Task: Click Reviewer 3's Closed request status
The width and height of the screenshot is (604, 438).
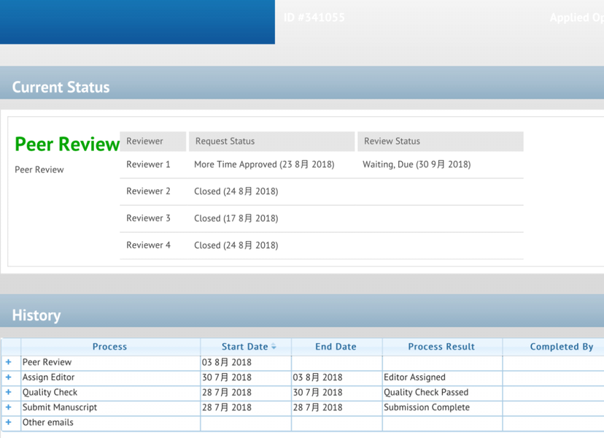Action: click(x=236, y=218)
